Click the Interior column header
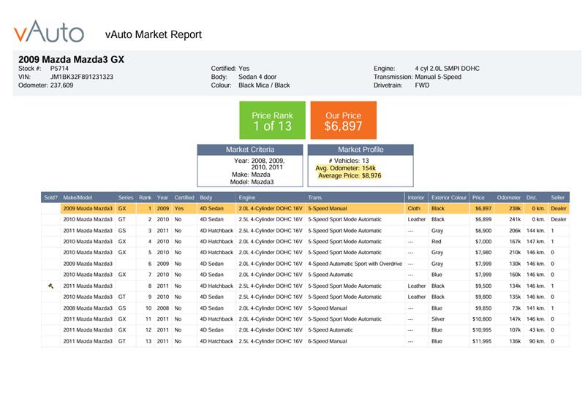 [x=416, y=197]
